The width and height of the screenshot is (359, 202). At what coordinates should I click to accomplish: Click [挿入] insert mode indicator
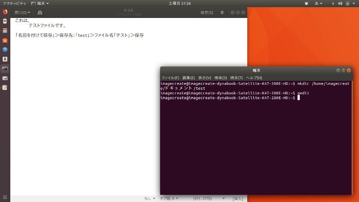[x=238, y=198]
